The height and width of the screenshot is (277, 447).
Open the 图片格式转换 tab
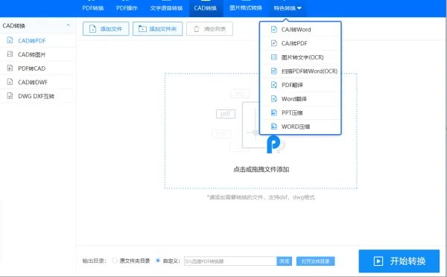pos(245,8)
